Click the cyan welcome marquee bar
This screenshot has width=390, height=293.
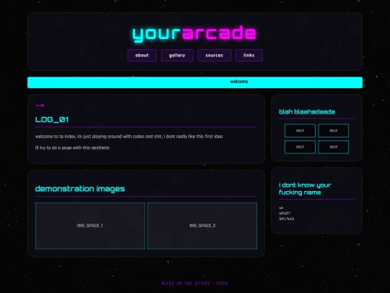(195, 82)
